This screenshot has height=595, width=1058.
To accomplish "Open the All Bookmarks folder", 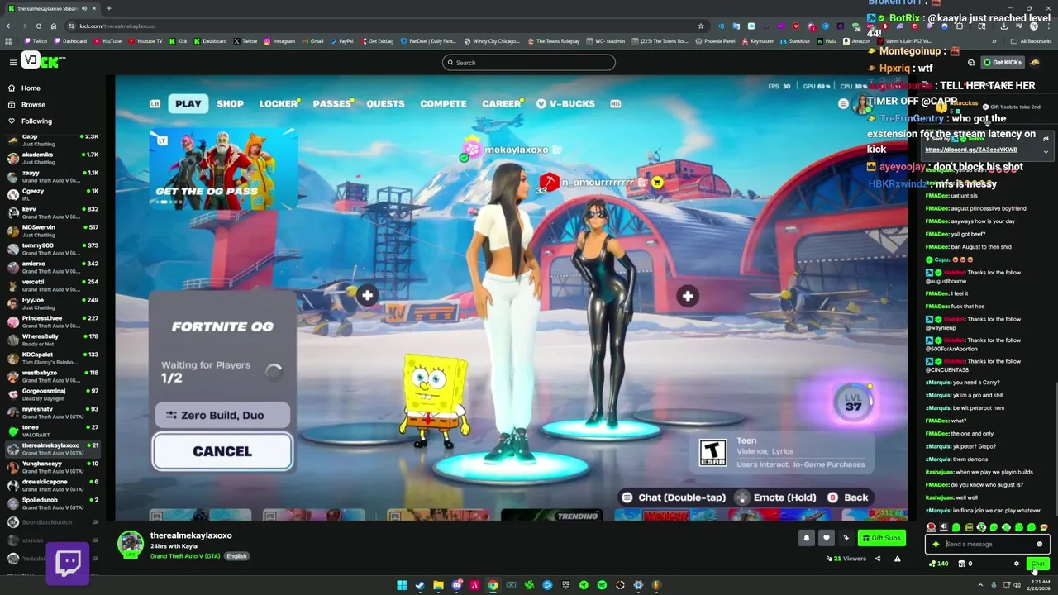I will (x=1031, y=41).
